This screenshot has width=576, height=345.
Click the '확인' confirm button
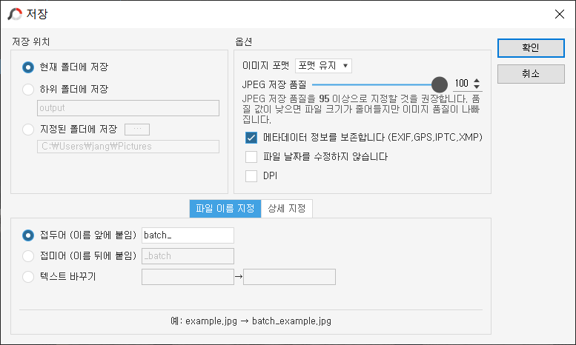coord(531,48)
